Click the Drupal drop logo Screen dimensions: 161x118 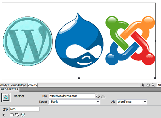79,40
